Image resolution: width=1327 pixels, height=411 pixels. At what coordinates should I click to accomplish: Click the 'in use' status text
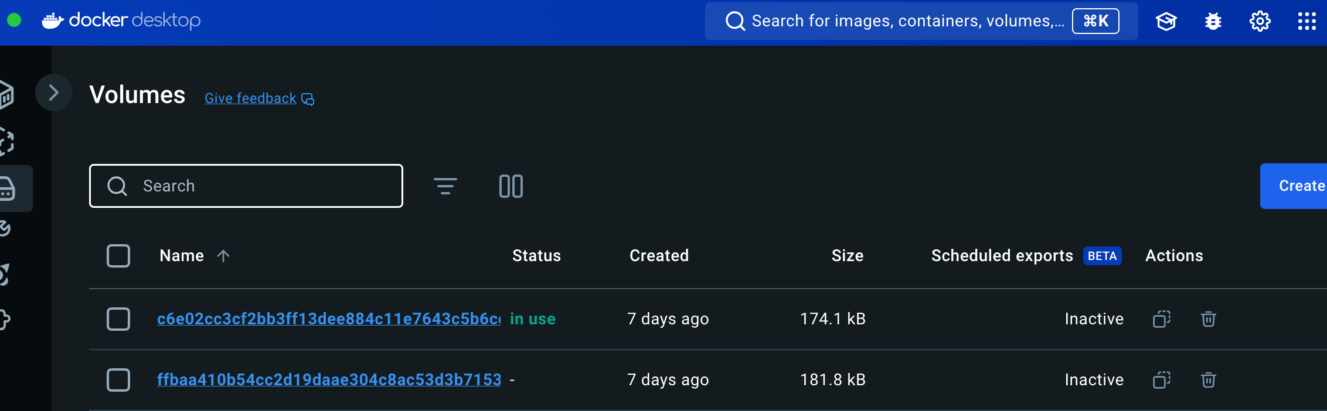(x=532, y=319)
